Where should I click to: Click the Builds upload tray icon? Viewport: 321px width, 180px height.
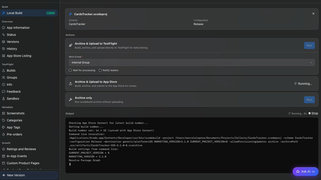[x=3, y=70]
